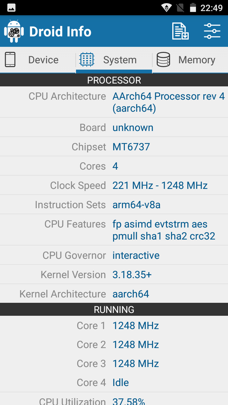The width and height of the screenshot is (228, 405).
Task: Tap the phone icon on Device tab
Action: (10, 59)
